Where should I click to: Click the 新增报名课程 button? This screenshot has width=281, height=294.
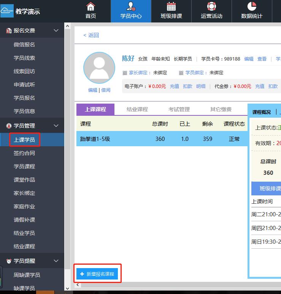[97, 274]
